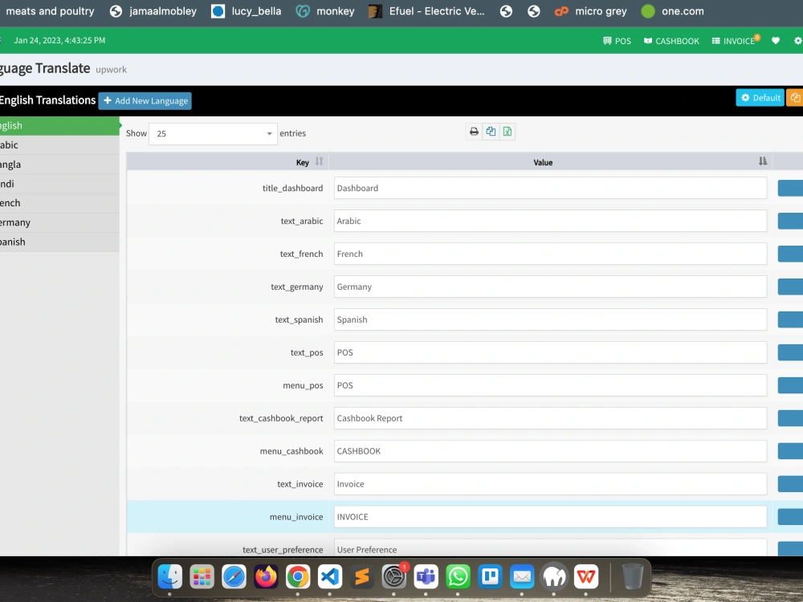This screenshot has width=803, height=602.
Task: Click the Add New Language button
Action: [x=145, y=101]
